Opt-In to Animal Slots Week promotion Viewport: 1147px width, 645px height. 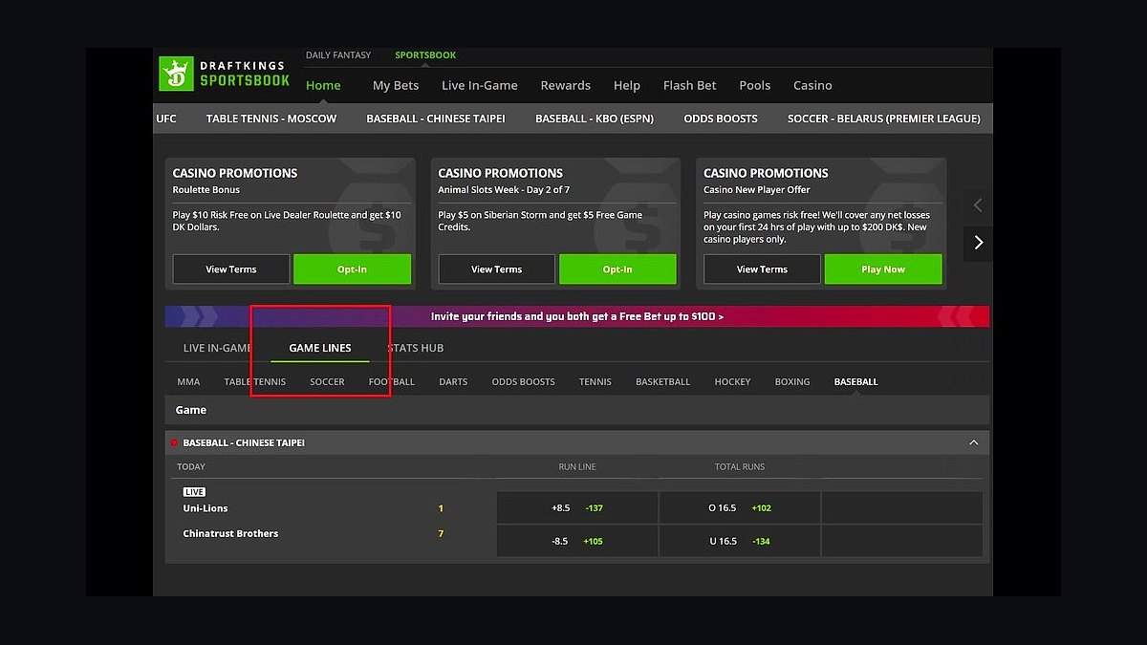[617, 269]
